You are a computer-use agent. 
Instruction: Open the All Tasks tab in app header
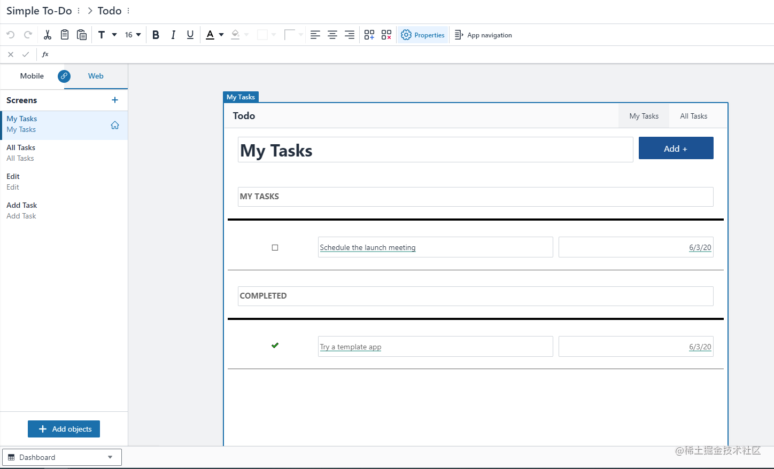[693, 116]
